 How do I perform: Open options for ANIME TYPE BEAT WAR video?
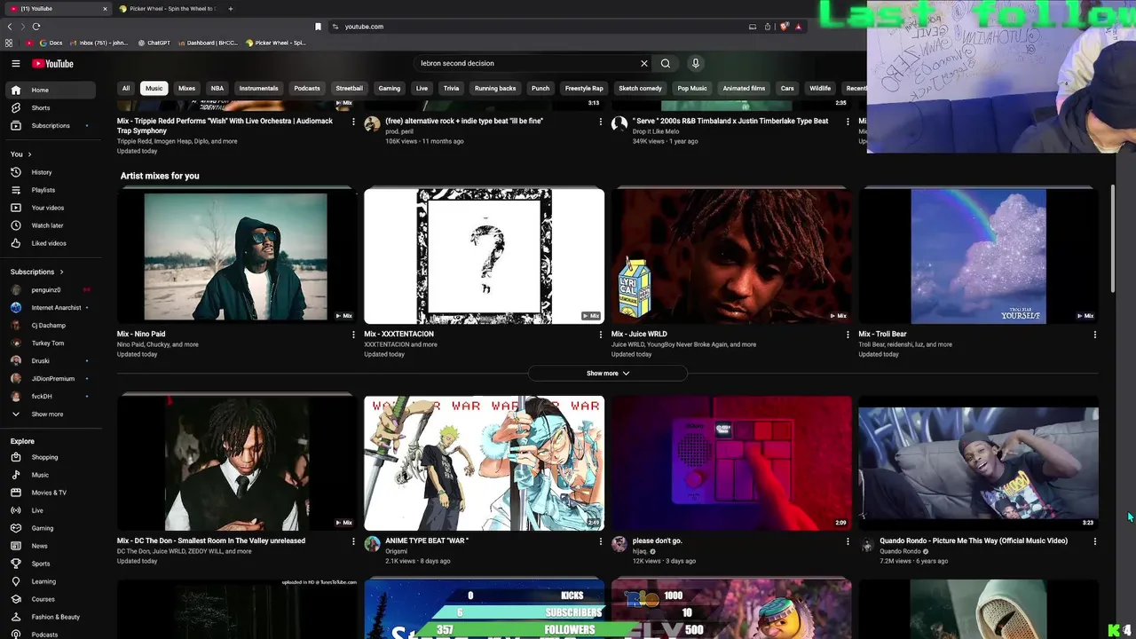[601, 541]
